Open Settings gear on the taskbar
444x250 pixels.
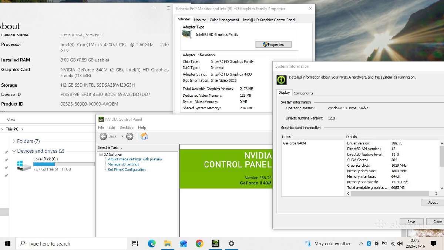pos(231,243)
